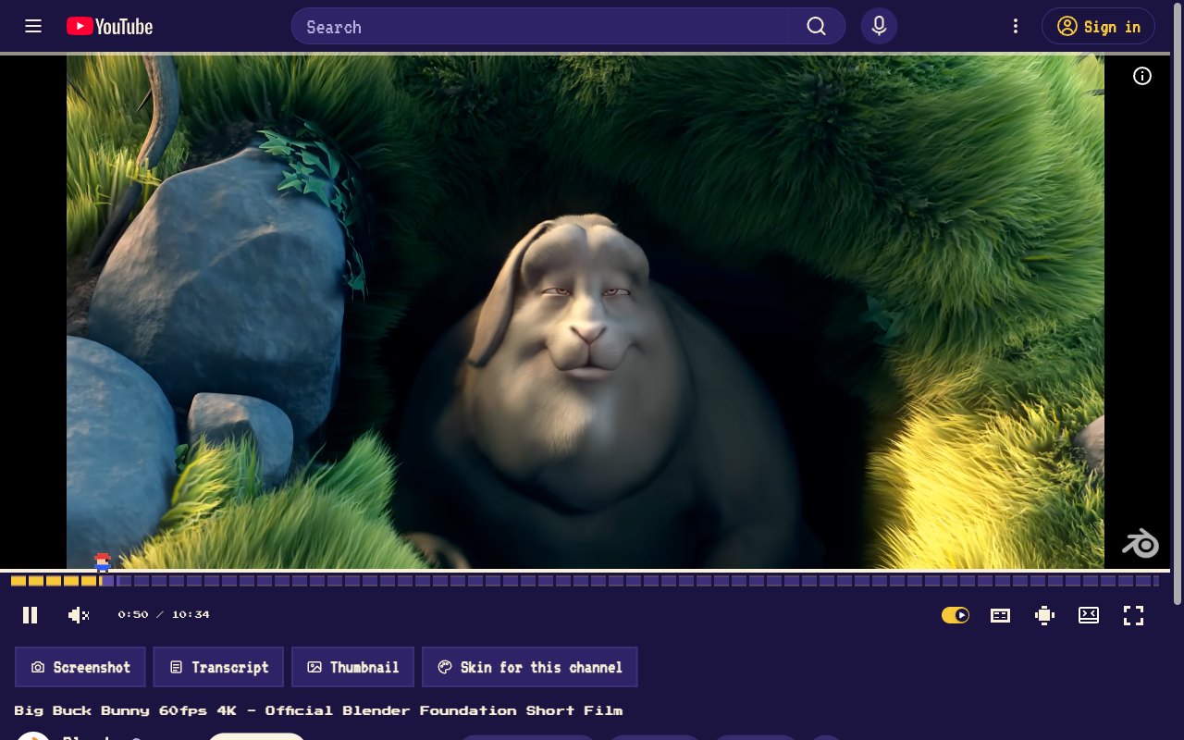Show video info card icon

pos(1142,76)
